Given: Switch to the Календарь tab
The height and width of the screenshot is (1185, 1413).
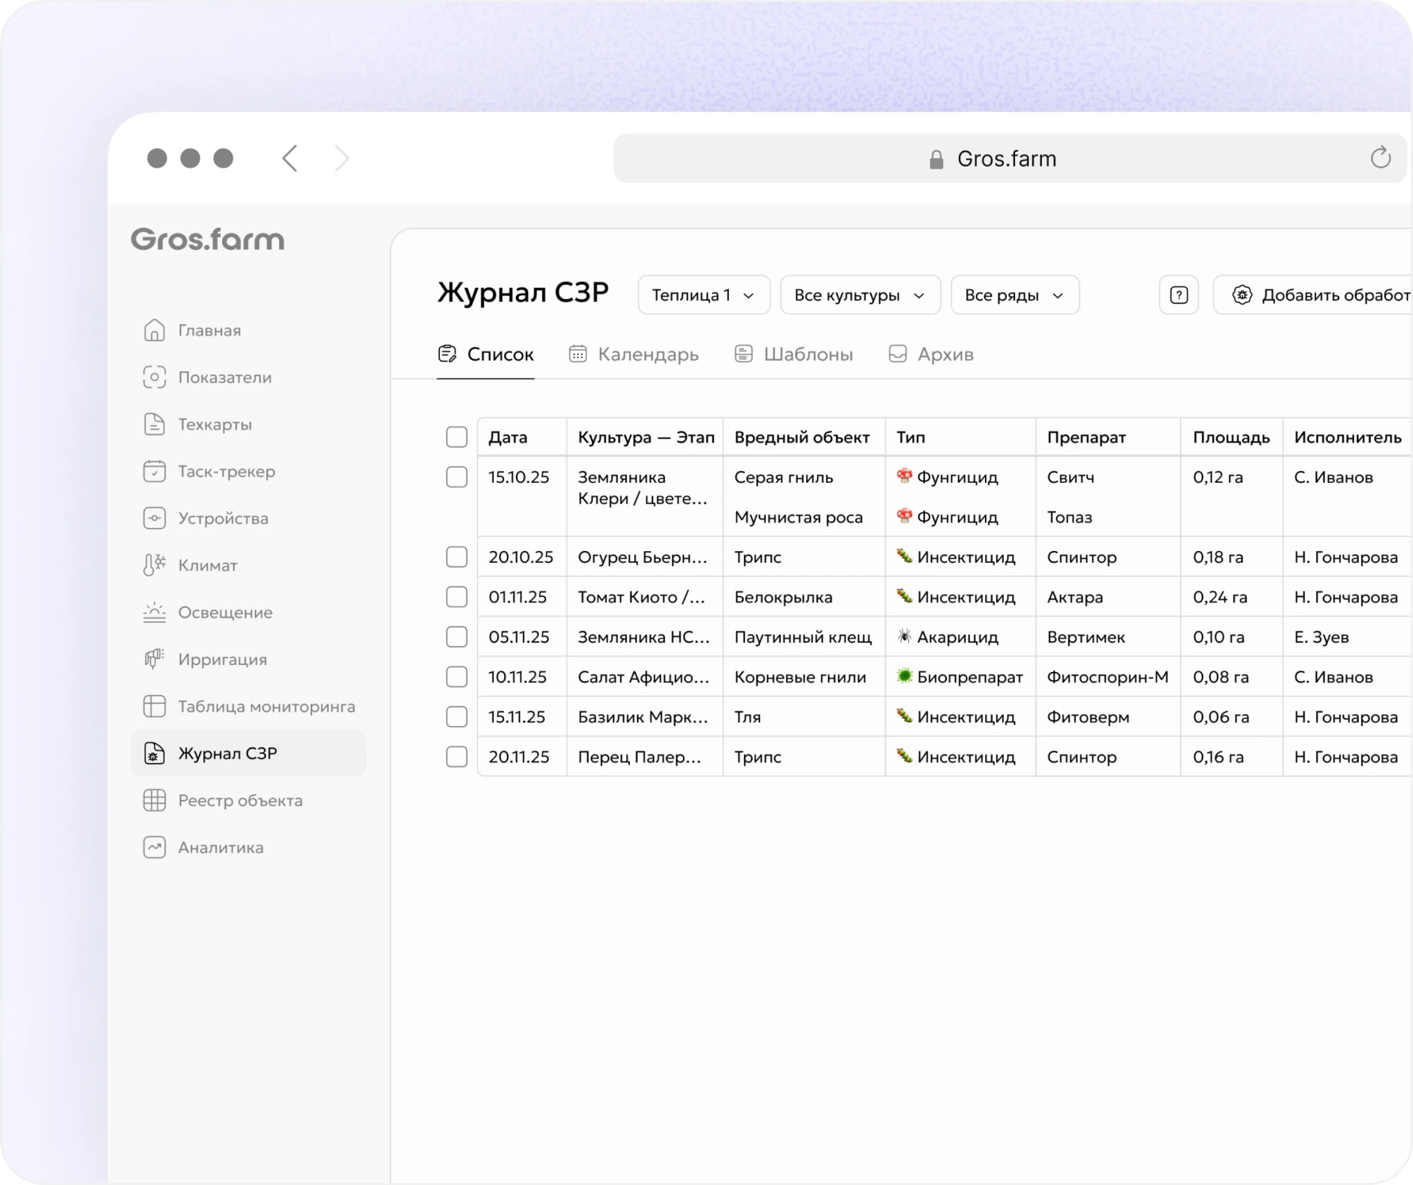Looking at the screenshot, I should [x=633, y=354].
